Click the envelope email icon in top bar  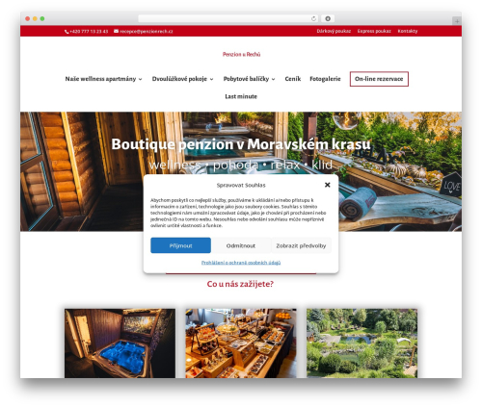coord(116,31)
